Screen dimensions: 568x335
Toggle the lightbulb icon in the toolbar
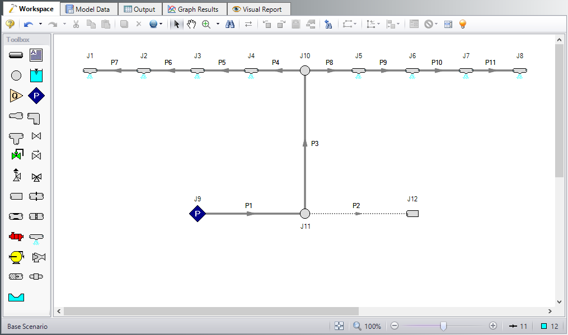[x=462, y=24]
